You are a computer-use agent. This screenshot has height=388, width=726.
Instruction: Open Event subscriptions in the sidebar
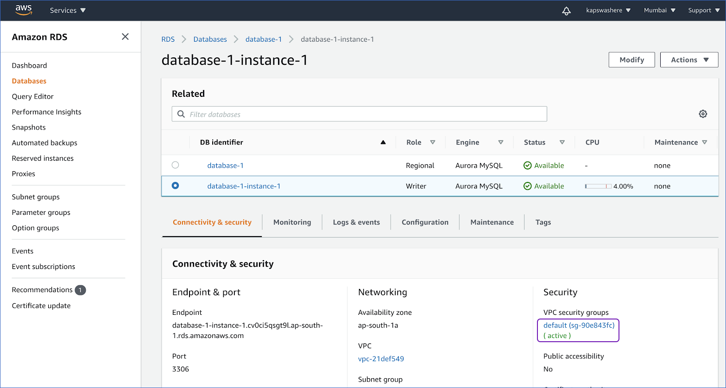(43, 267)
